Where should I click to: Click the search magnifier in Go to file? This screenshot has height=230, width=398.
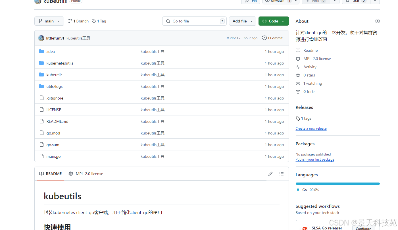(x=168, y=21)
